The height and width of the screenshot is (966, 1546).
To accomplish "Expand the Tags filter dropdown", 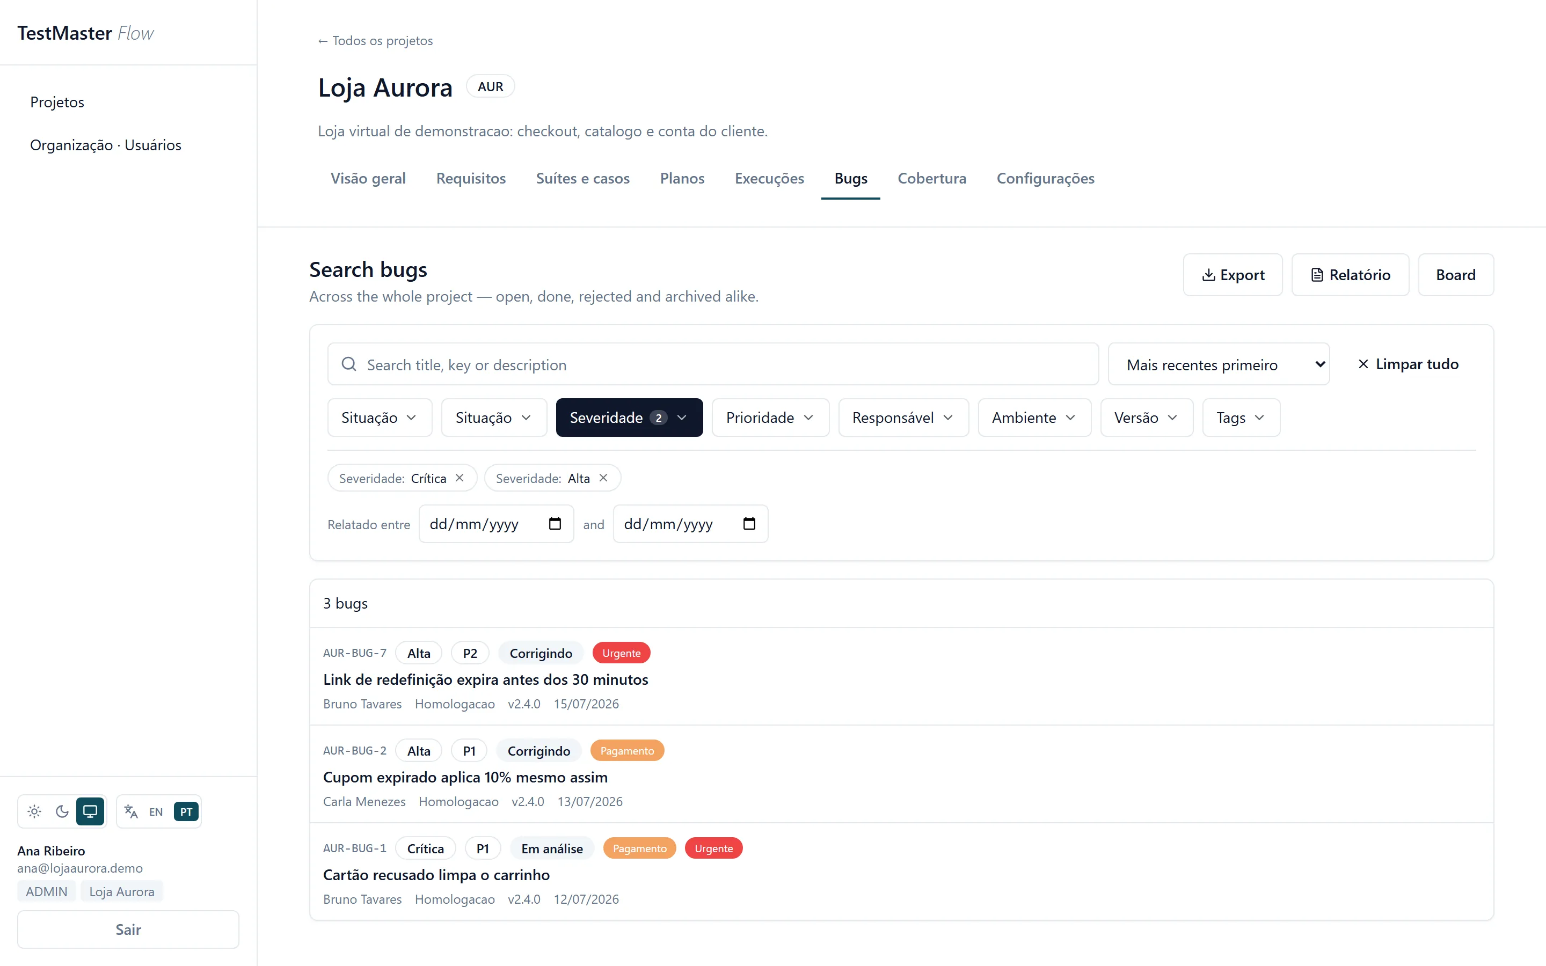I will point(1241,417).
